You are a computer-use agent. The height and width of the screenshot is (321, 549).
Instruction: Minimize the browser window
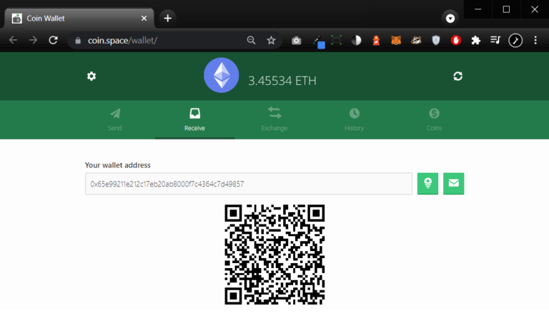(x=478, y=9)
